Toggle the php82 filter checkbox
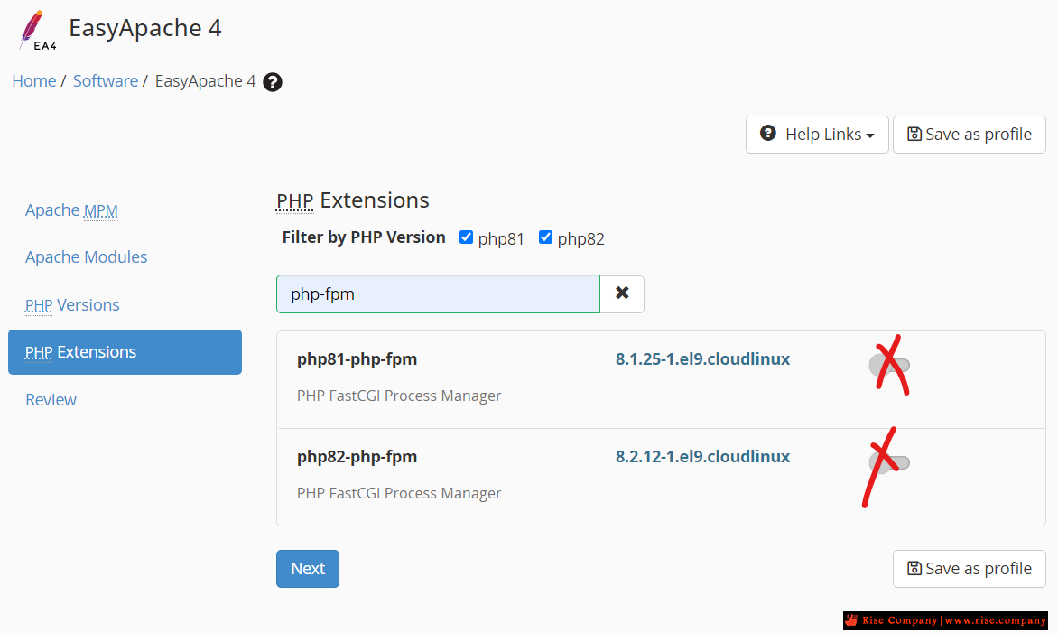 click(545, 237)
